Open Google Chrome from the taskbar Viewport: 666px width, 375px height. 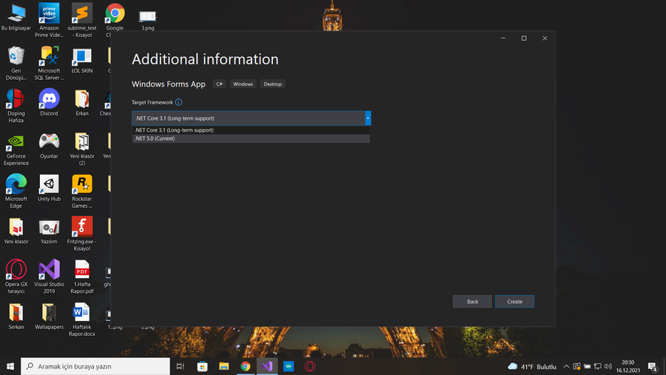coord(245,366)
